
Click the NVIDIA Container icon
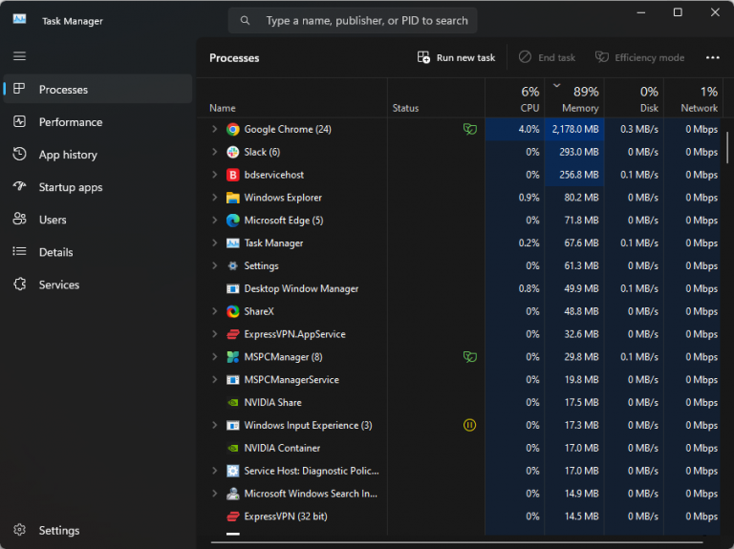coord(232,448)
